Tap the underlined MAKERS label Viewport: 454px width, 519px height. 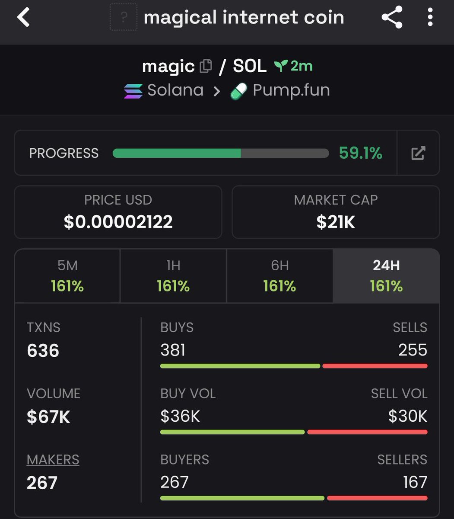(x=53, y=460)
